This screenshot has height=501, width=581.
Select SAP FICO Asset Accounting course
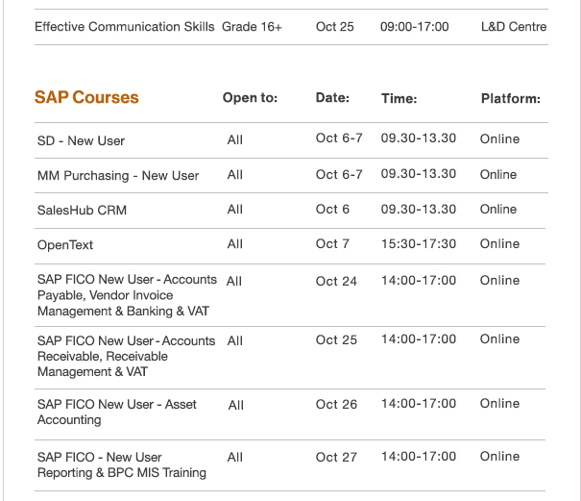(x=117, y=412)
